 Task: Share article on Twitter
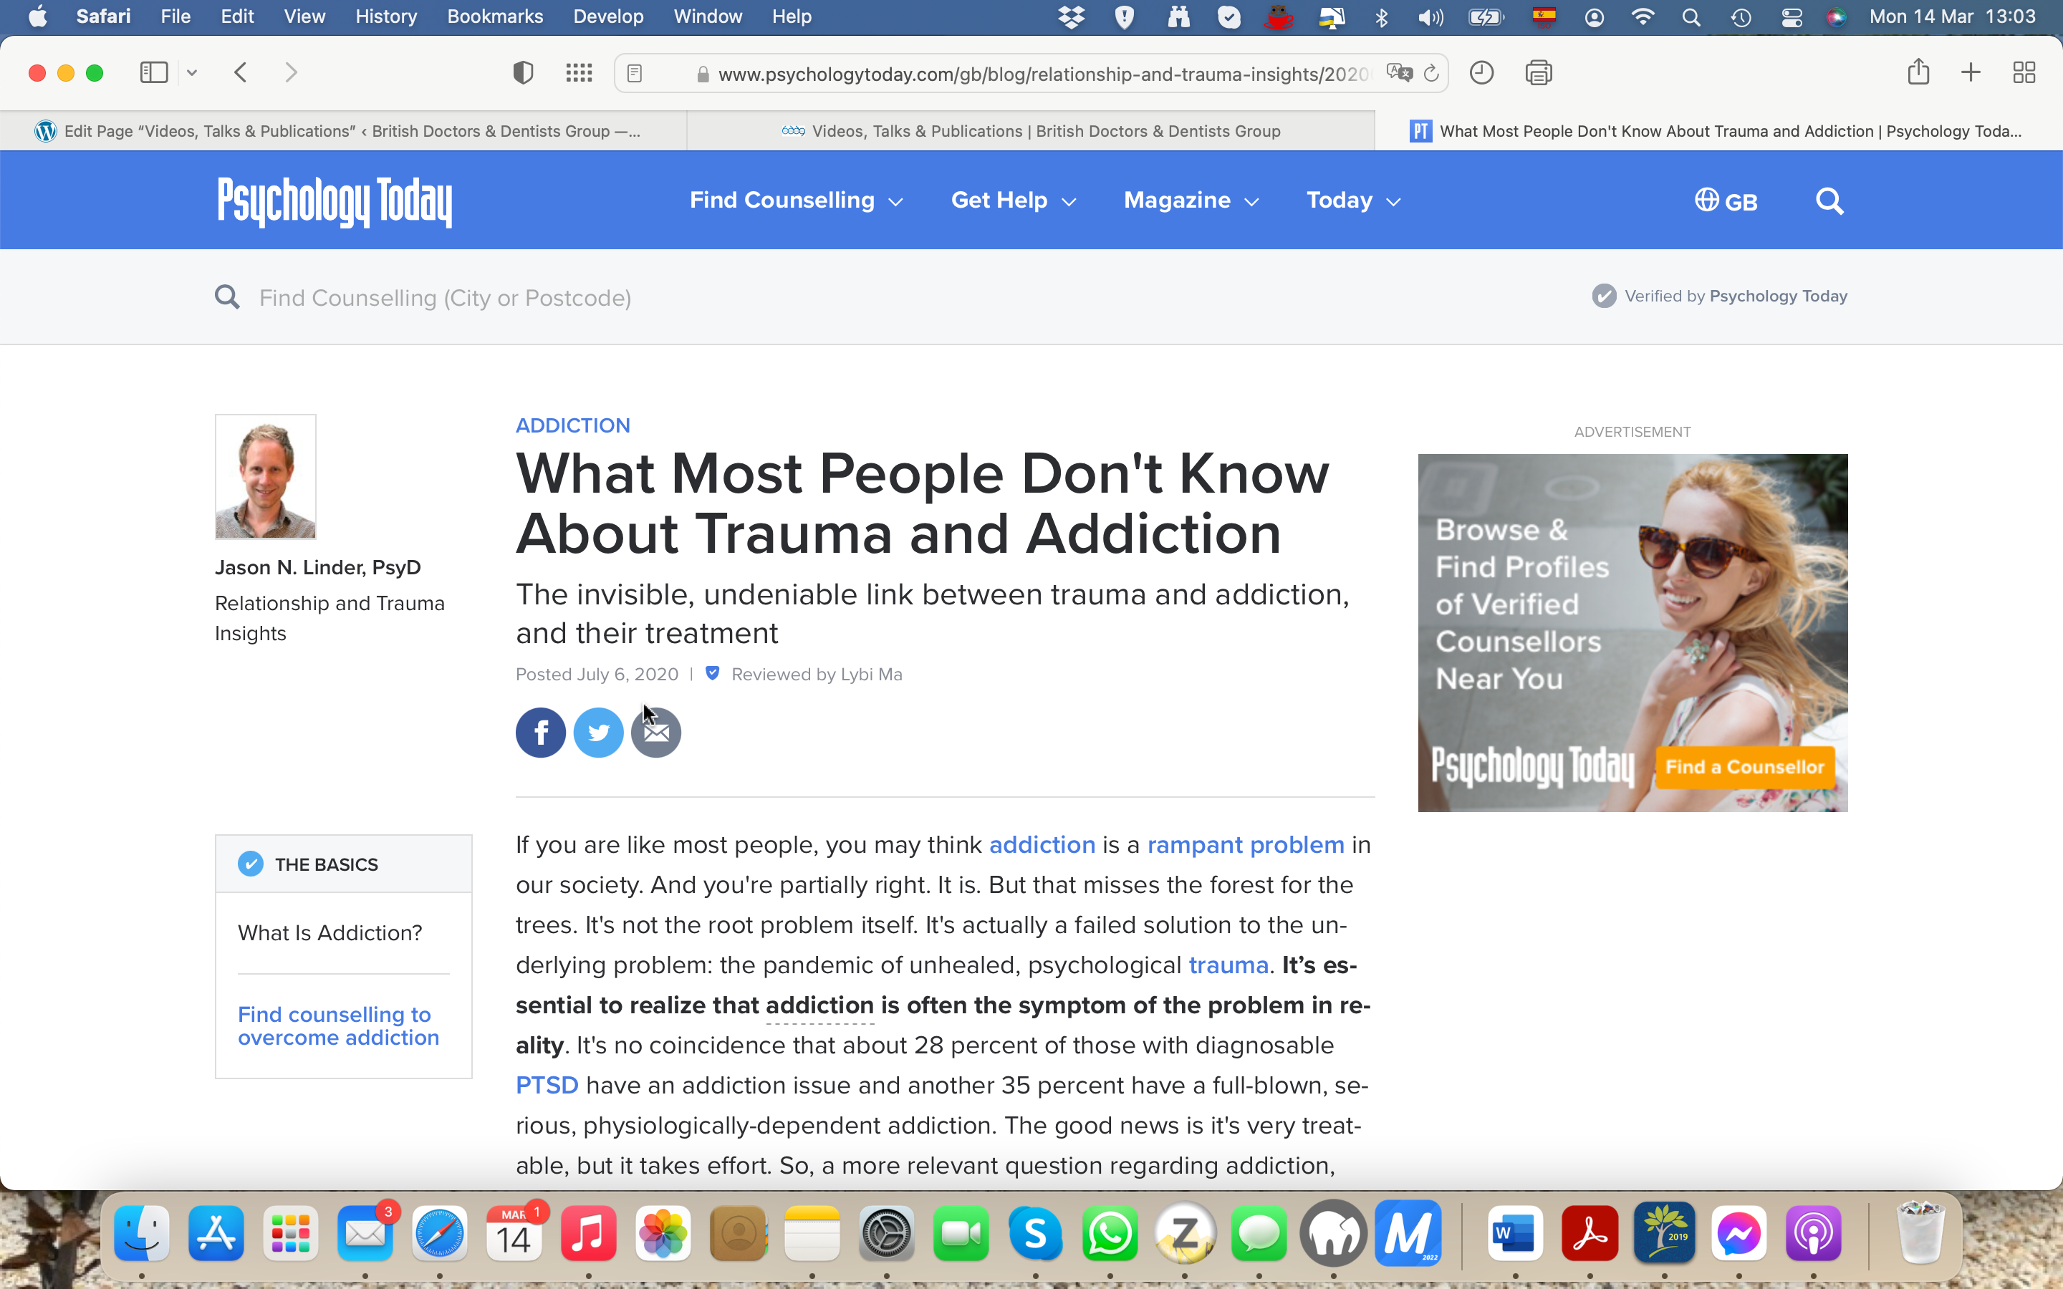pos(598,733)
